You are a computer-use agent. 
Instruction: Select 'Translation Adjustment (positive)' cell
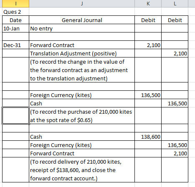pos(82,53)
